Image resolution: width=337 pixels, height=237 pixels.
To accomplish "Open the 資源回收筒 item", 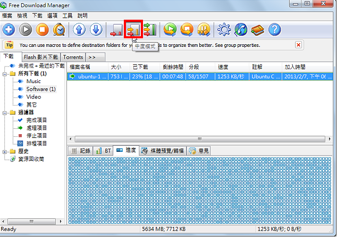I will tap(31, 159).
